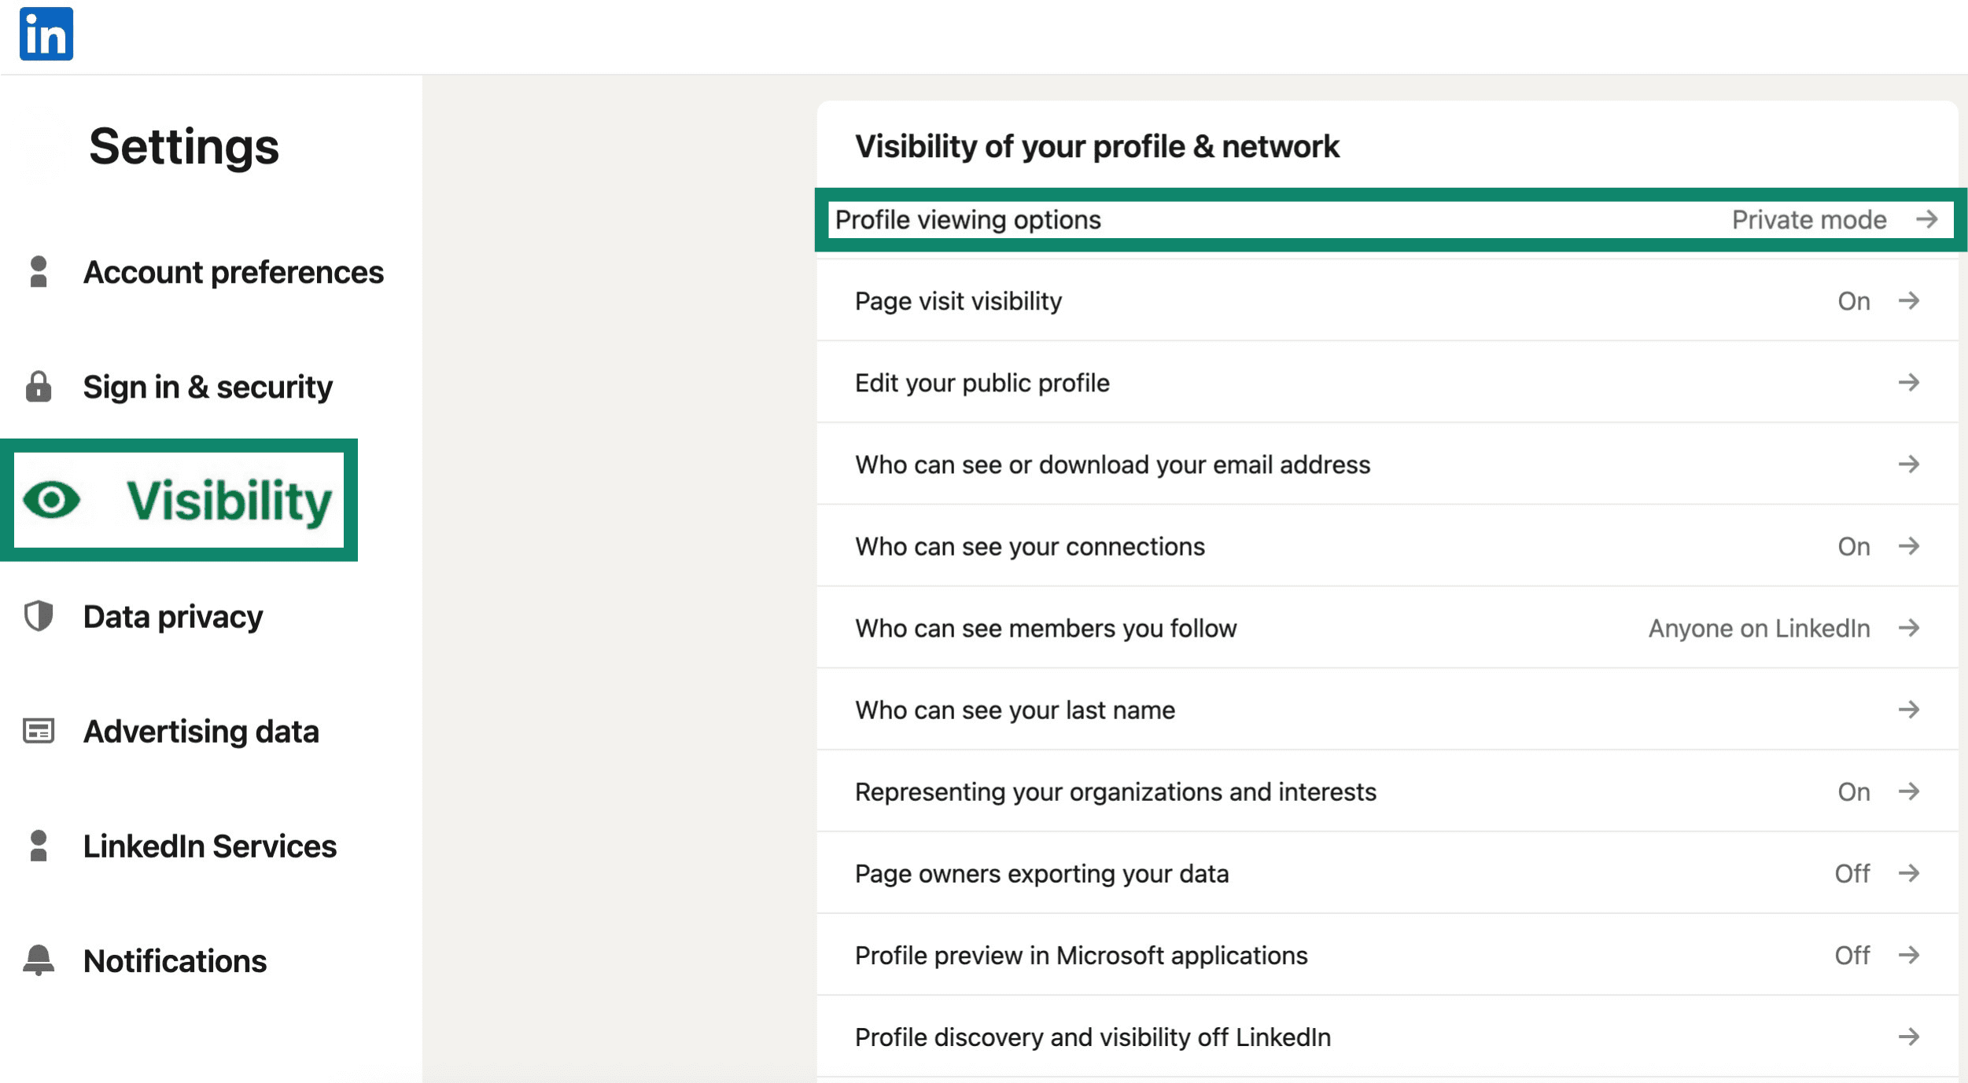Image resolution: width=1968 pixels, height=1083 pixels.
Task: Select the Advertising data icon
Action: (39, 731)
